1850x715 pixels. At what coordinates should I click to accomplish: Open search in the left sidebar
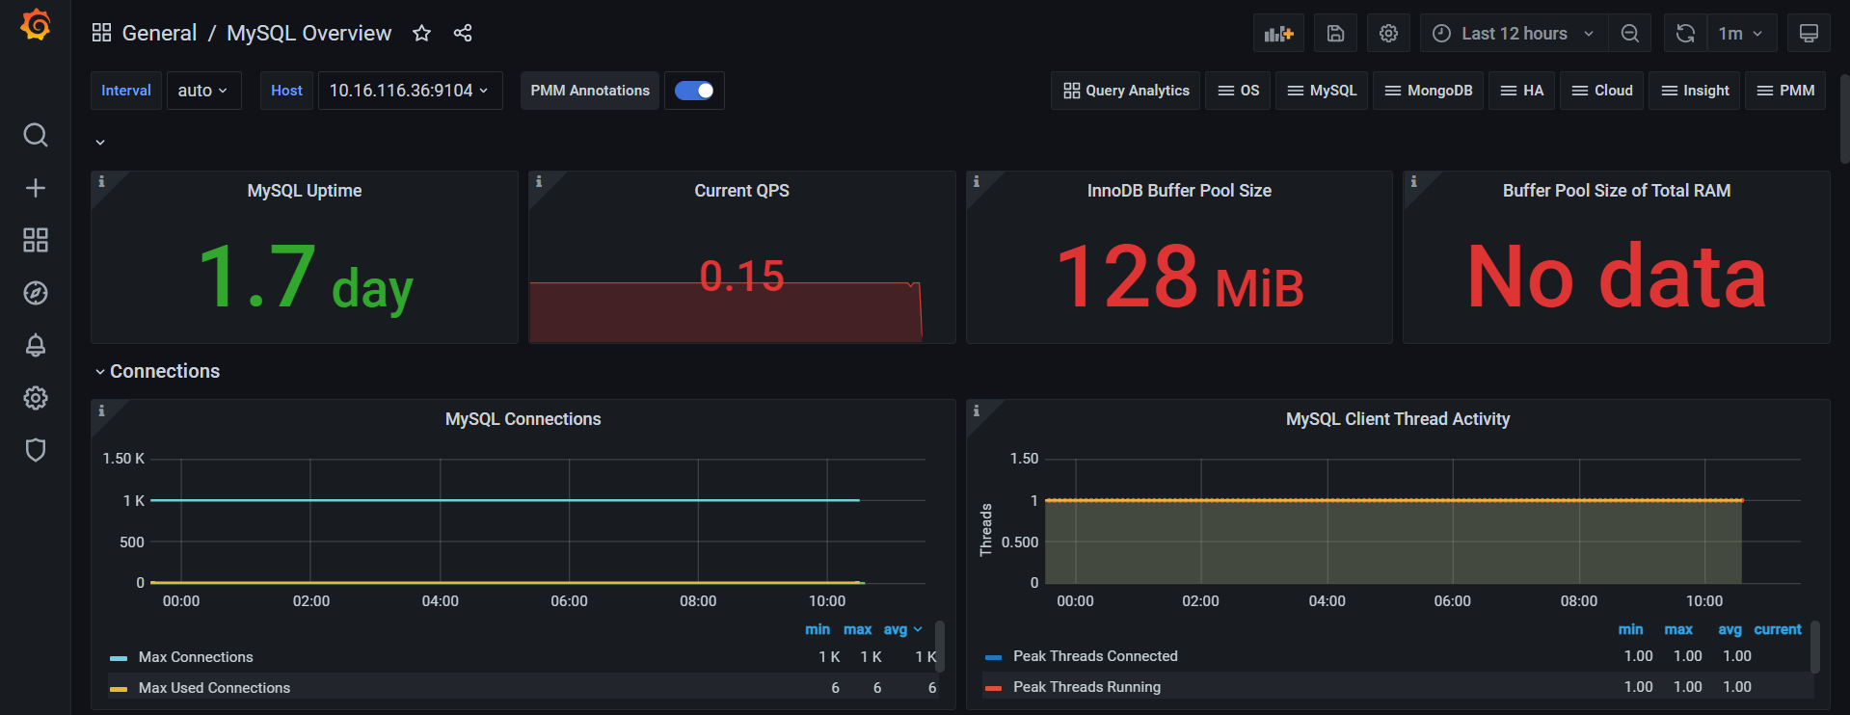coord(36,135)
